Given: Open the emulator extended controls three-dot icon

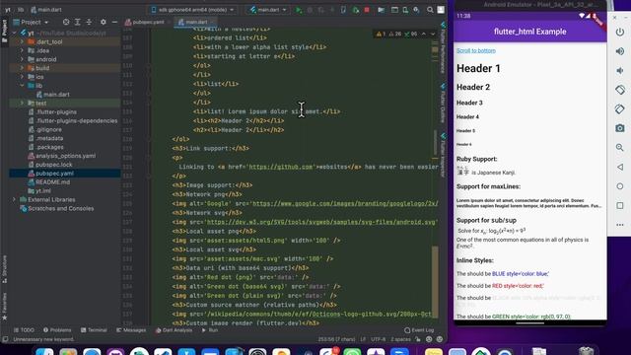Looking at the screenshot, I should pos(620,225).
